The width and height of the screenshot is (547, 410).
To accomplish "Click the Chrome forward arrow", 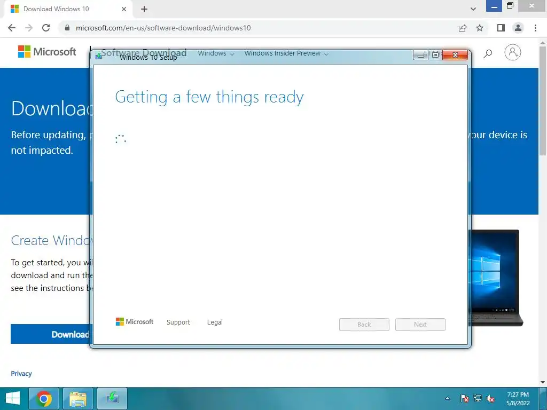I will (x=29, y=28).
